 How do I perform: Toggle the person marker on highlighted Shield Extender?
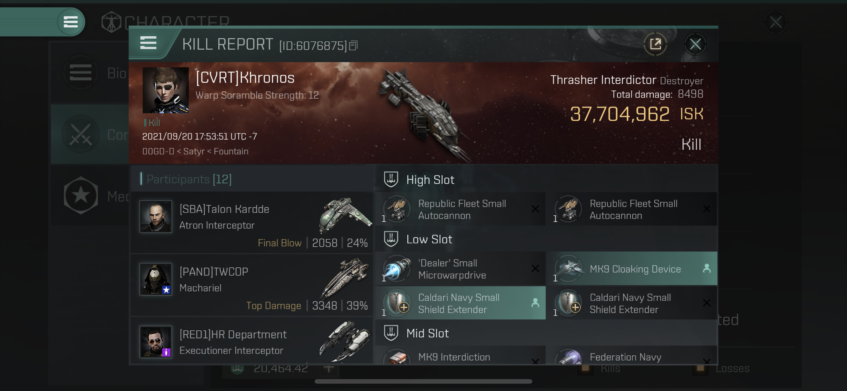[535, 303]
